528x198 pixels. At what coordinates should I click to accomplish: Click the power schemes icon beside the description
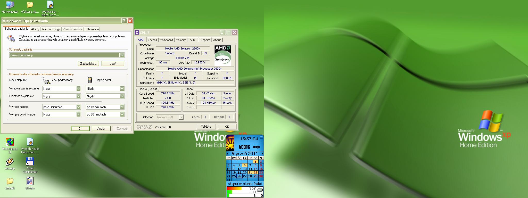click(x=11, y=38)
